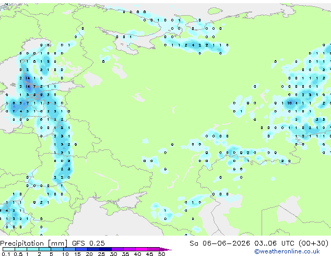Click the legend label '30'
Viewport: 331px width, 256px height.
pyautogui.click(x=113, y=254)
